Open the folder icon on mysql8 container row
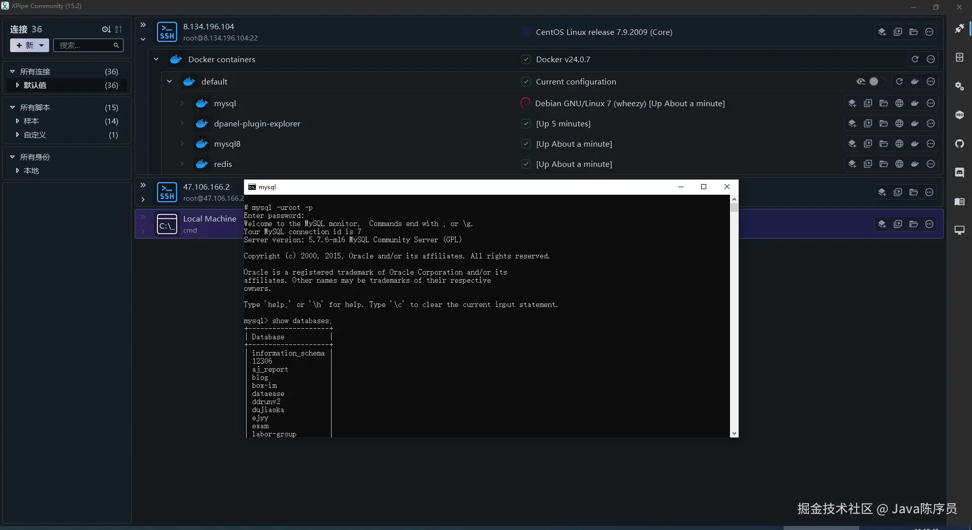972x530 pixels. (883, 144)
